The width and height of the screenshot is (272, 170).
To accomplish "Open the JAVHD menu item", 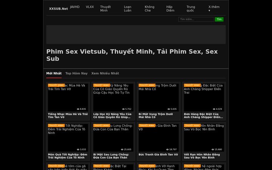I will (75, 7).
